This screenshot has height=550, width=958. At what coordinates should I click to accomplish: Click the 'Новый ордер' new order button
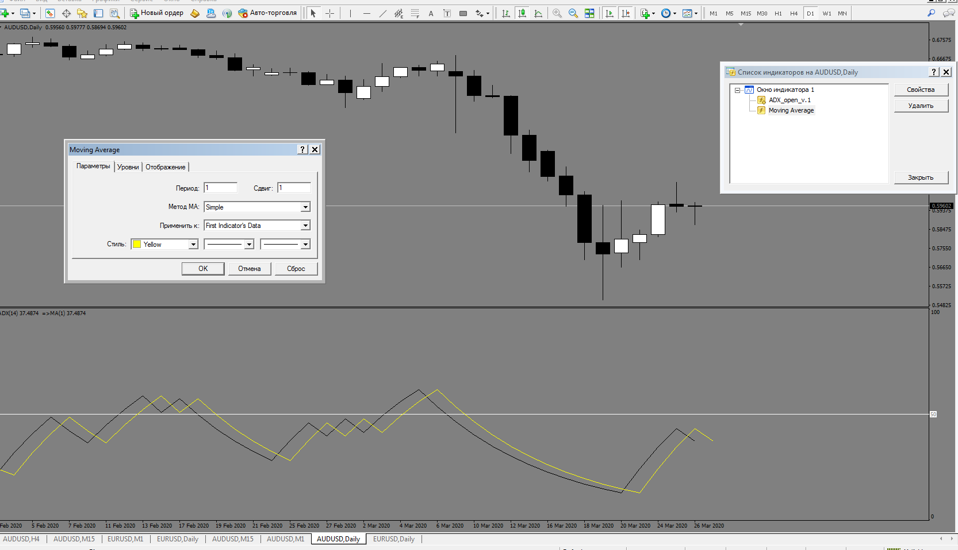(x=156, y=13)
